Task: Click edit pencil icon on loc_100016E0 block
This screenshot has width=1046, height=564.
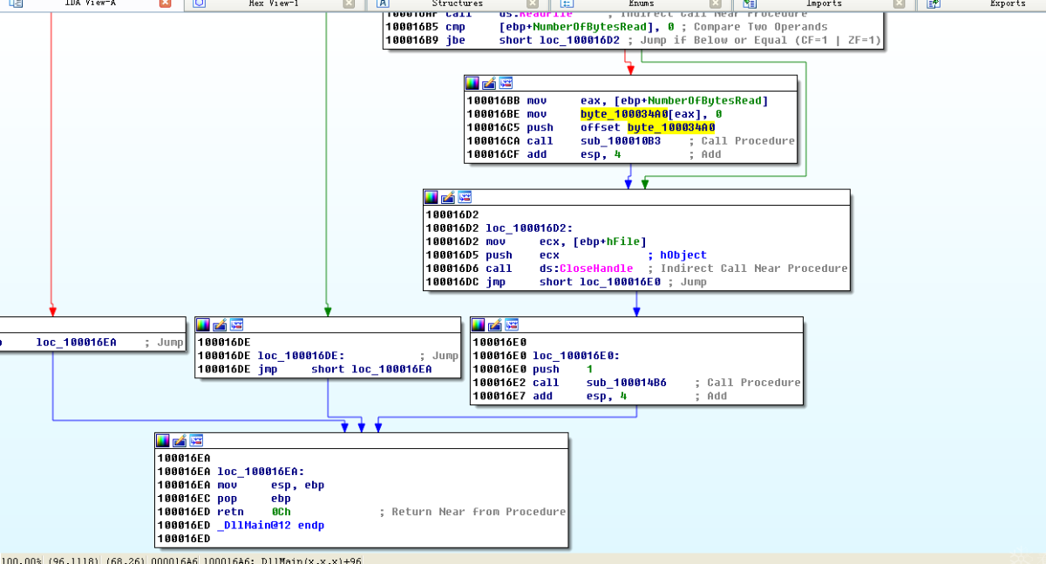Action: [495, 324]
